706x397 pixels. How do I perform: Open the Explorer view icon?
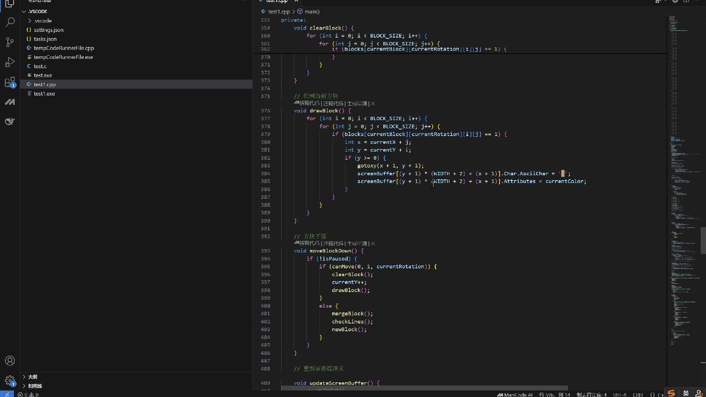pyautogui.click(x=10, y=4)
